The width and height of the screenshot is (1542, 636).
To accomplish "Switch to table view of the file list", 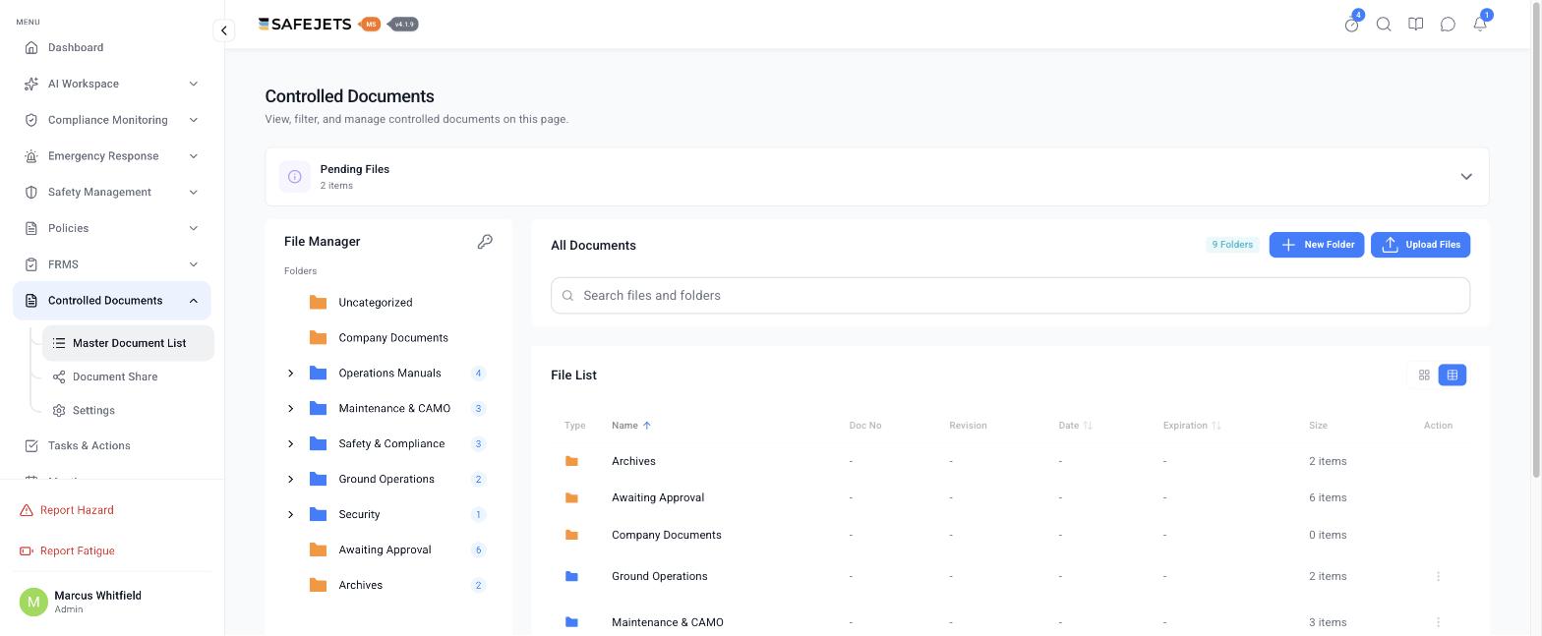I will click(1453, 376).
